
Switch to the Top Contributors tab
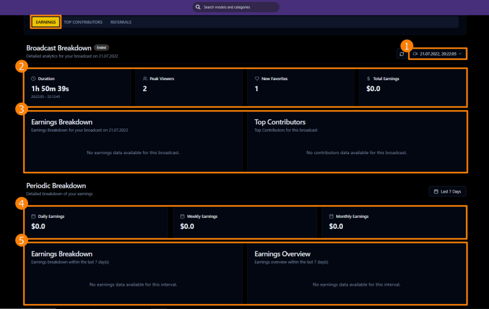click(83, 22)
